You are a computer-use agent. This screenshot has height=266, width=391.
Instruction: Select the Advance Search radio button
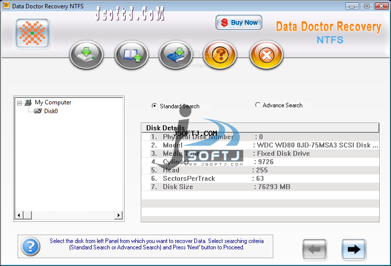tap(258, 105)
